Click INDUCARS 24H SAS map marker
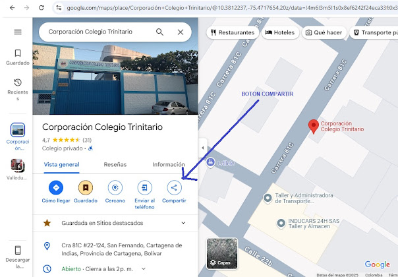 [x=281, y=223]
